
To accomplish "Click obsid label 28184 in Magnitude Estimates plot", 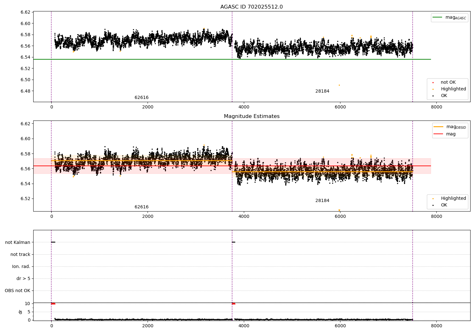I will pyautogui.click(x=322, y=201).
